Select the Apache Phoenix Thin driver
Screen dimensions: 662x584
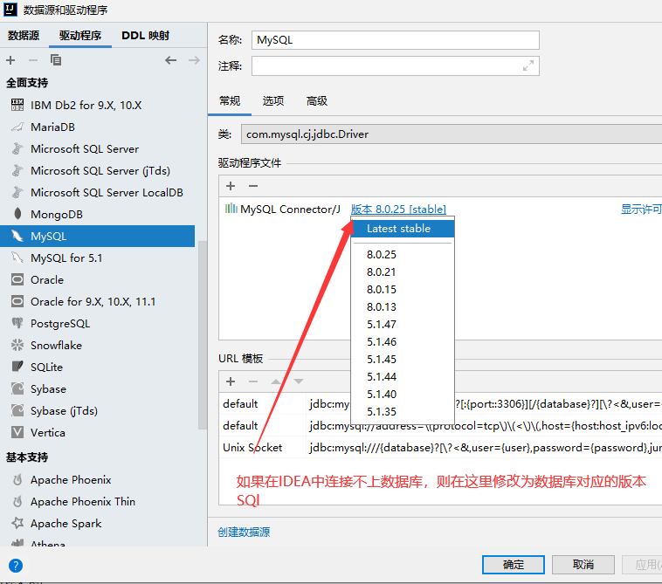[83, 502]
